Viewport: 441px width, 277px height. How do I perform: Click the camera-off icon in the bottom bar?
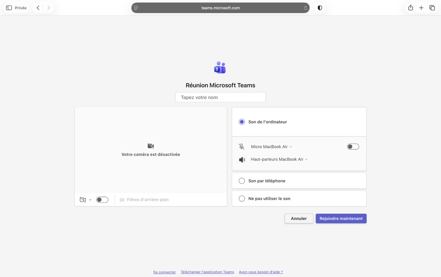[83, 199]
